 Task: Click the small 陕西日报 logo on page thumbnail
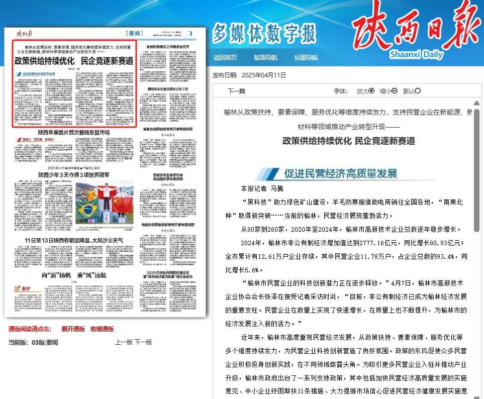(24, 33)
